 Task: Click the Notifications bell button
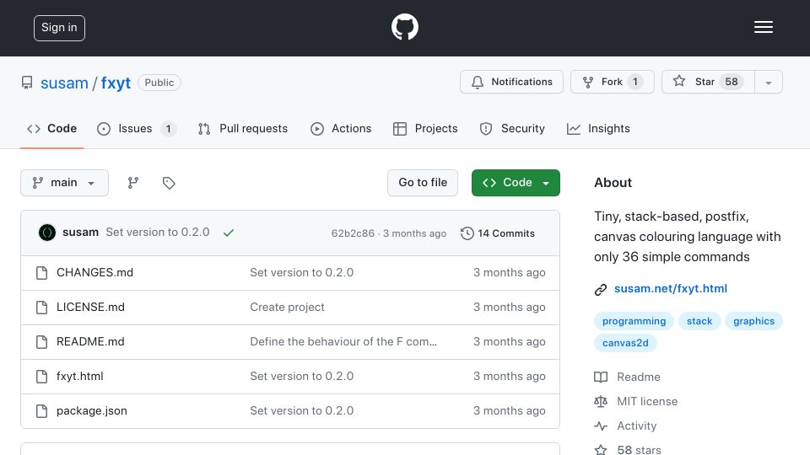click(511, 82)
